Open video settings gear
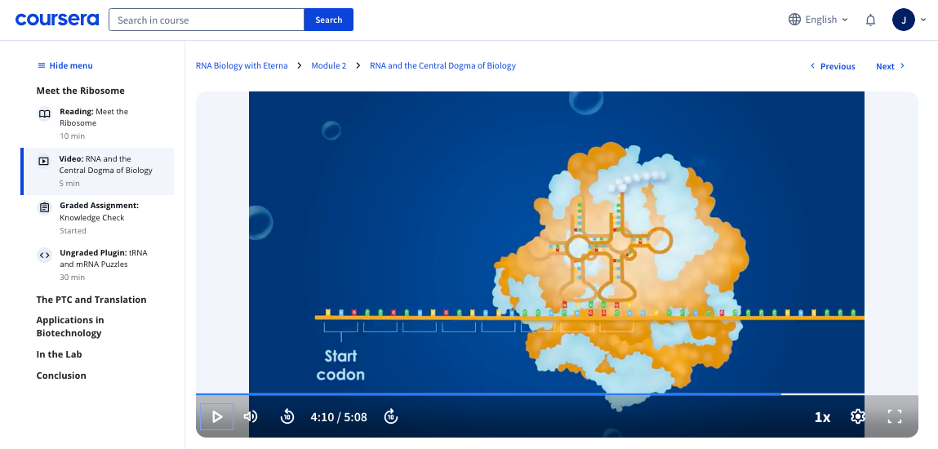The height and width of the screenshot is (449, 938). [858, 416]
